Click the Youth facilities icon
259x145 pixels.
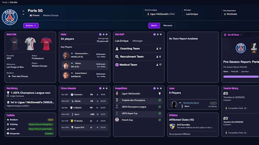click(x=8, y=129)
